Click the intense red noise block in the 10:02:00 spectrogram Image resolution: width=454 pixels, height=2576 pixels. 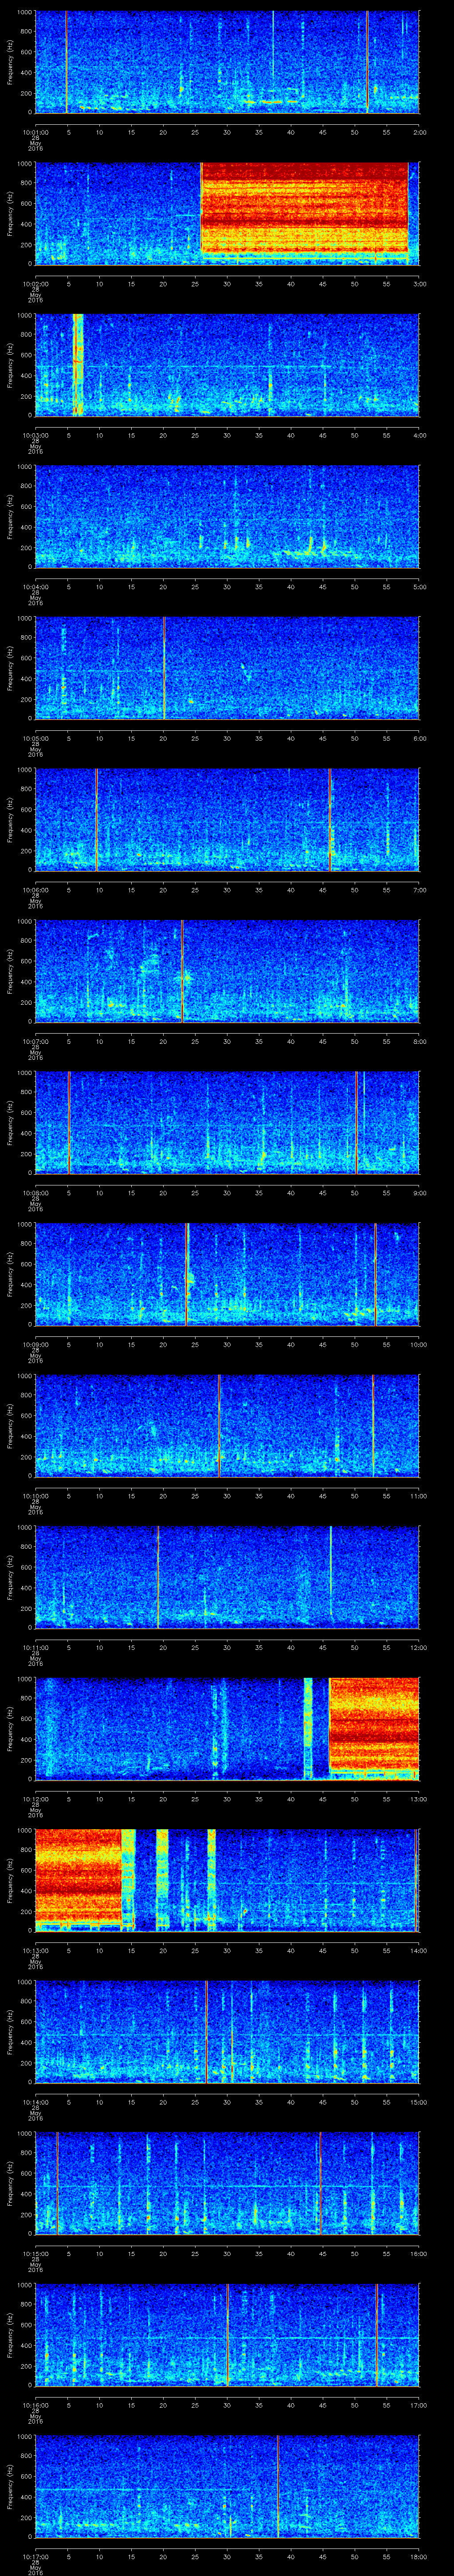304,213
